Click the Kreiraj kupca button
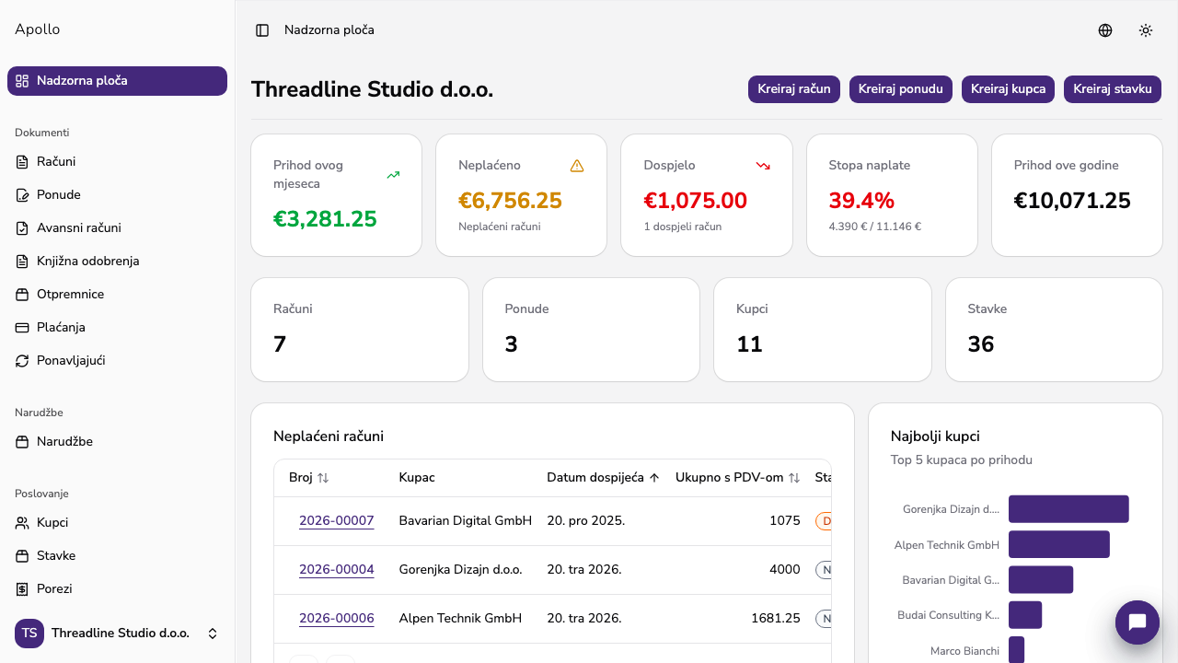The width and height of the screenshot is (1178, 663). [x=1008, y=89]
